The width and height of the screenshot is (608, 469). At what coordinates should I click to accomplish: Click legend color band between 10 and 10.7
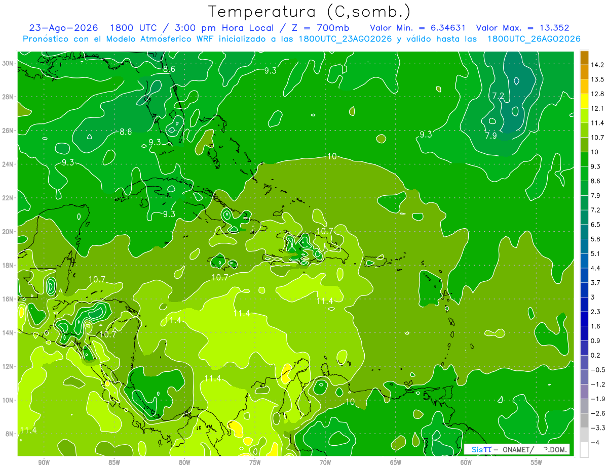[x=584, y=145]
